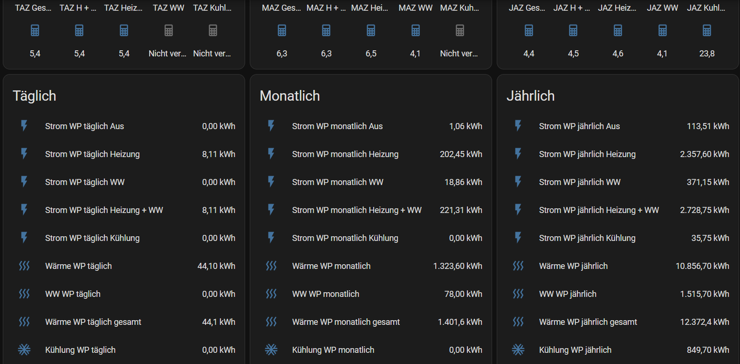Viewport: 740px width, 364px height.
Task: Click the heat waves icon beside Wärme WP monatlich
Action: pos(271,266)
